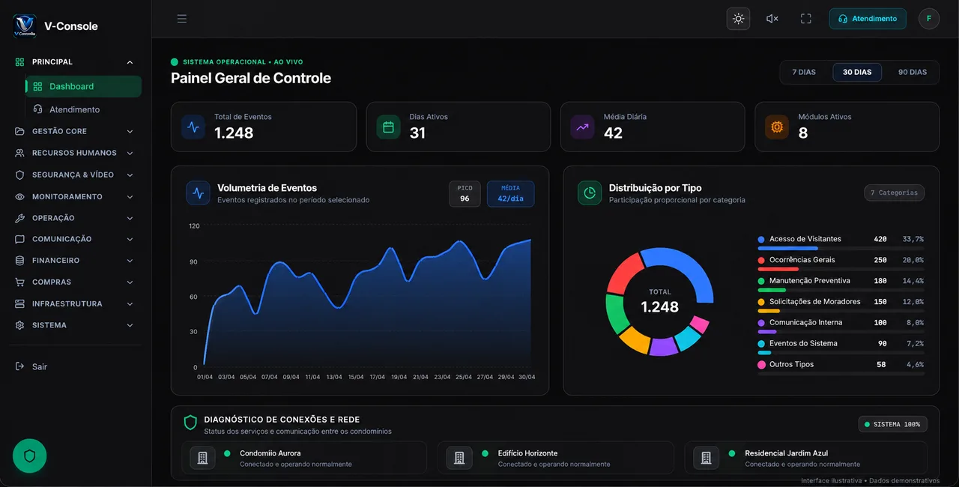Open Dashboard in the sidebar
The image size is (959, 487).
[83, 86]
